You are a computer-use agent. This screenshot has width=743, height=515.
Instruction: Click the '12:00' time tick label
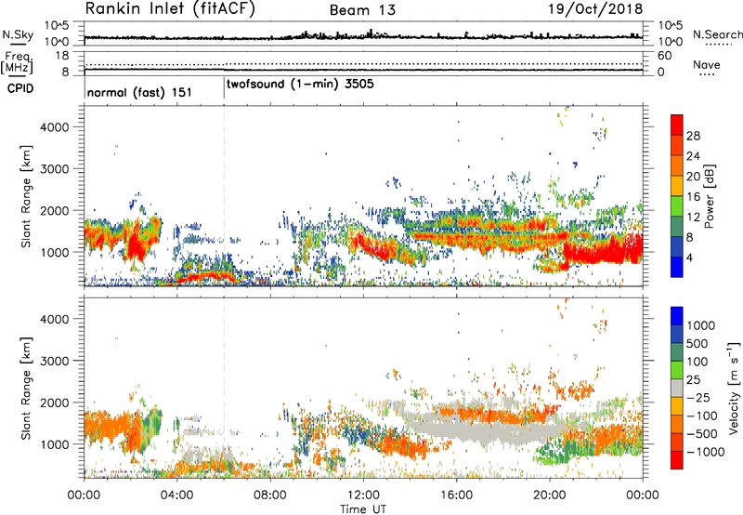363,495
